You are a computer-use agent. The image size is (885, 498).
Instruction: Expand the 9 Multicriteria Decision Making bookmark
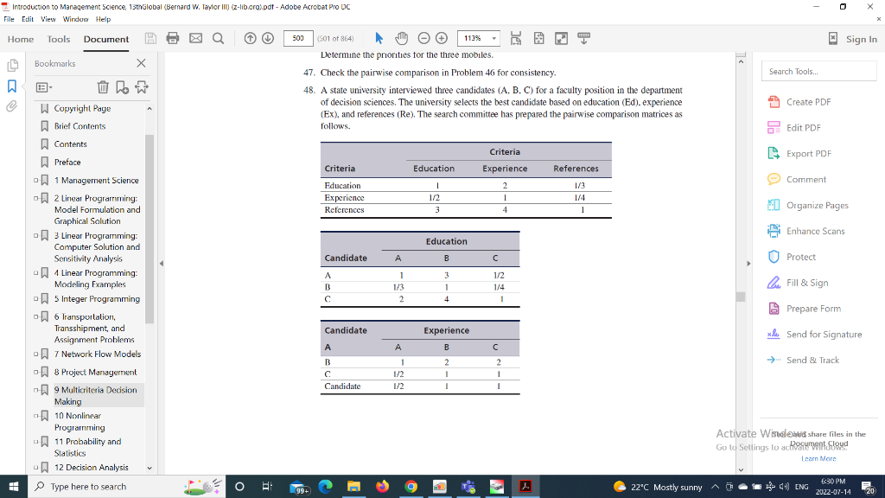tap(35, 389)
